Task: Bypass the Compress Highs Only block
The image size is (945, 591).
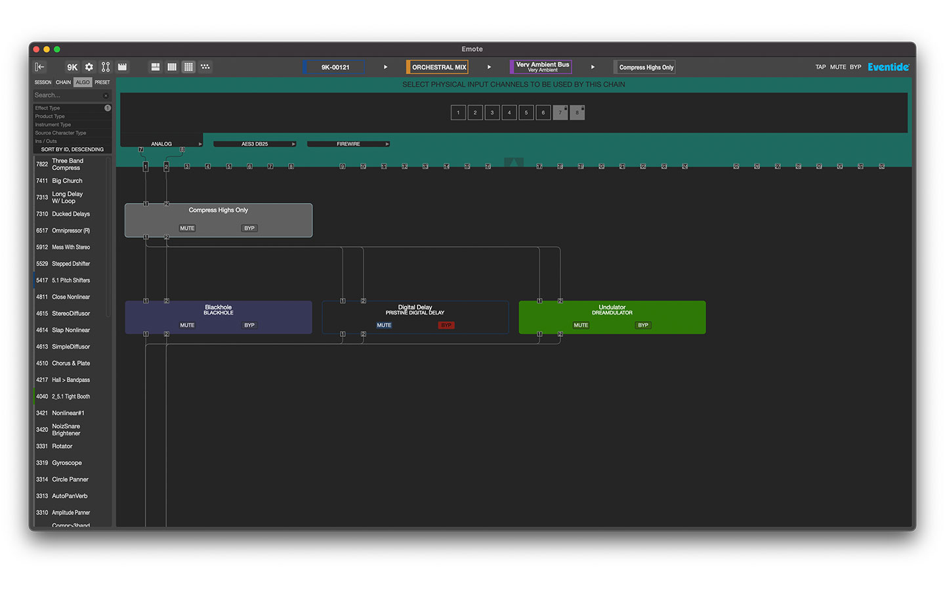Action: (x=249, y=229)
